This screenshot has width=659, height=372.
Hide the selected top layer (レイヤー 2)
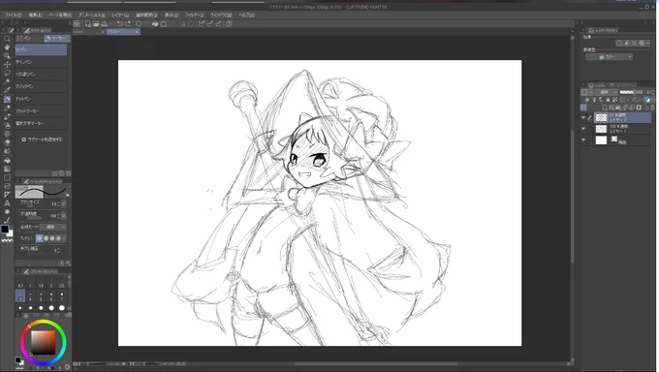(583, 117)
